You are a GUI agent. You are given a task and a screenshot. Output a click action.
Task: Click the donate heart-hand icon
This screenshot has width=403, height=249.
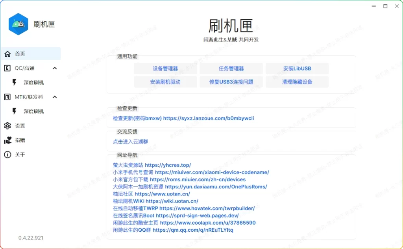(7, 140)
